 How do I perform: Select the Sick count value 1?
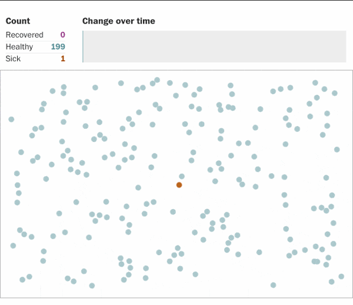tap(62, 59)
